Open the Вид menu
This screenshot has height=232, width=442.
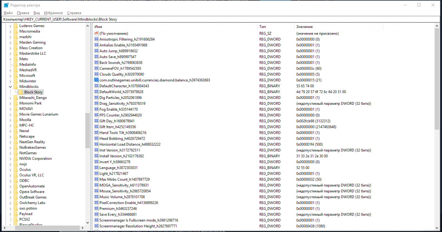[x=37, y=13]
